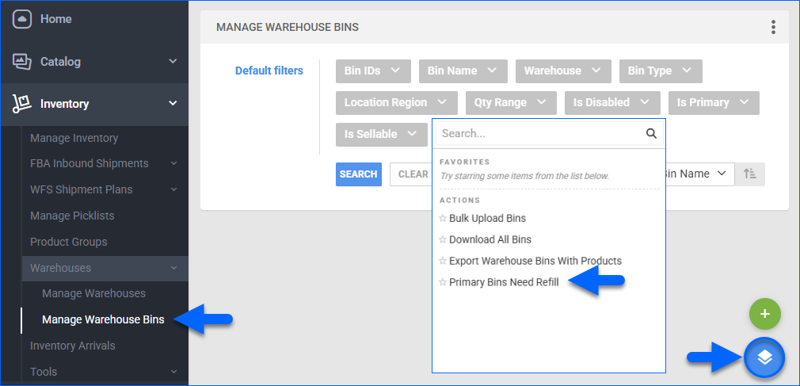The width and height of the screenshot is (800, 386).
Task: Favorite the Primary Bins Need Refill action
Action: coord(443,282)
